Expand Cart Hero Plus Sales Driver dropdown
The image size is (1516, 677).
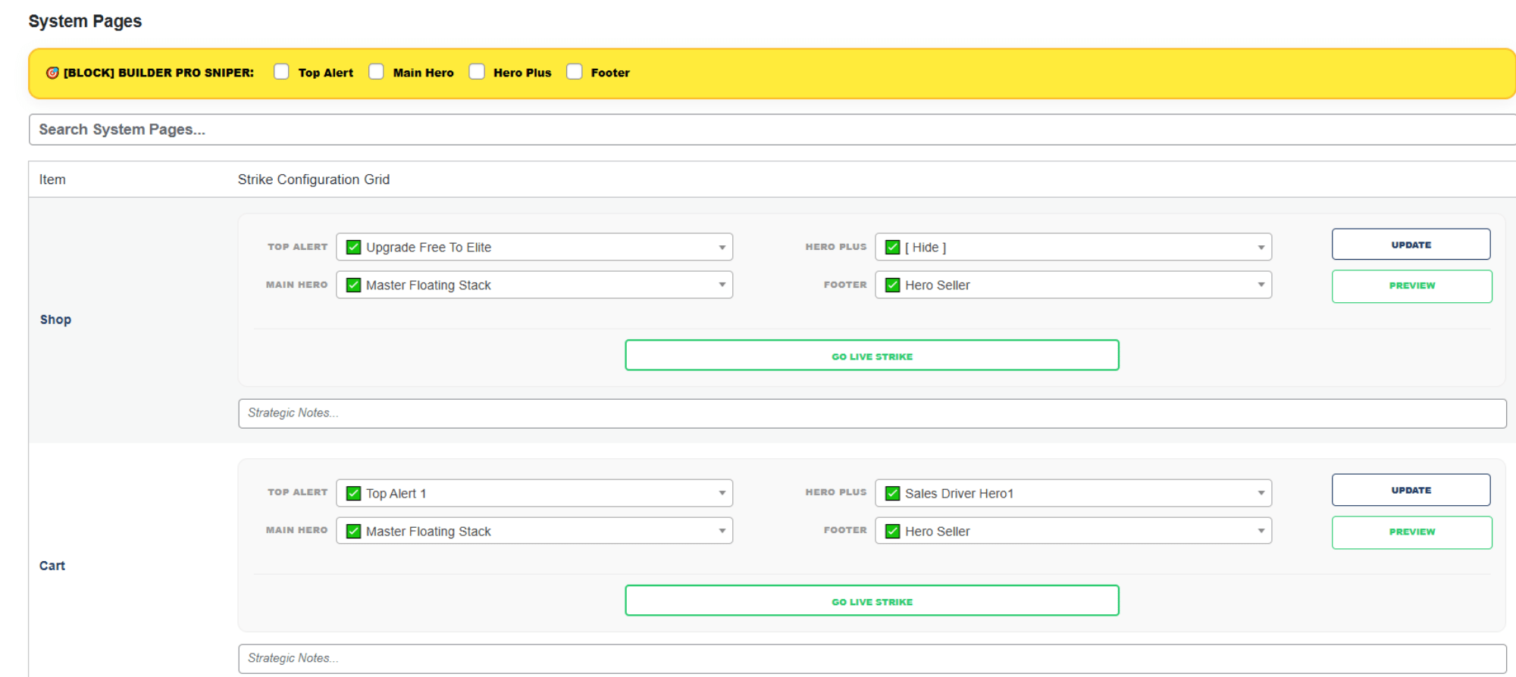(1073, 493)
